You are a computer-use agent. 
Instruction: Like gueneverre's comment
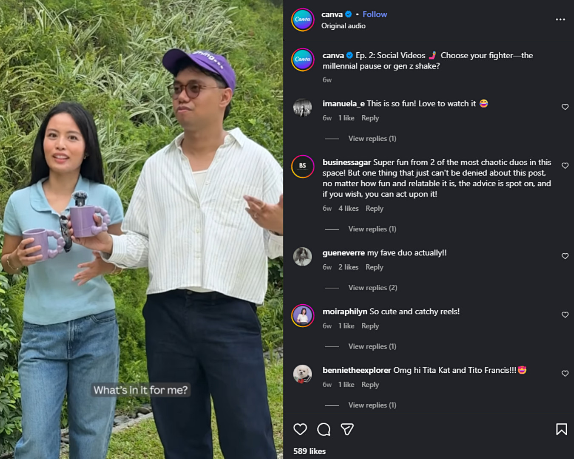[565, 256]
